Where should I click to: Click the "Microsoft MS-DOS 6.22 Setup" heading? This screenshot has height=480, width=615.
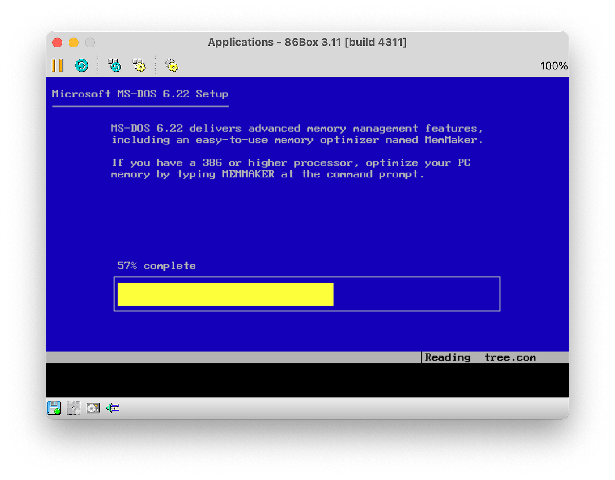click(140, 94)
